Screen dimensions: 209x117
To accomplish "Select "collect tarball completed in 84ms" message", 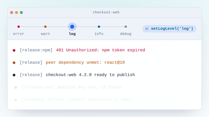I will click(x=89, y=99).
